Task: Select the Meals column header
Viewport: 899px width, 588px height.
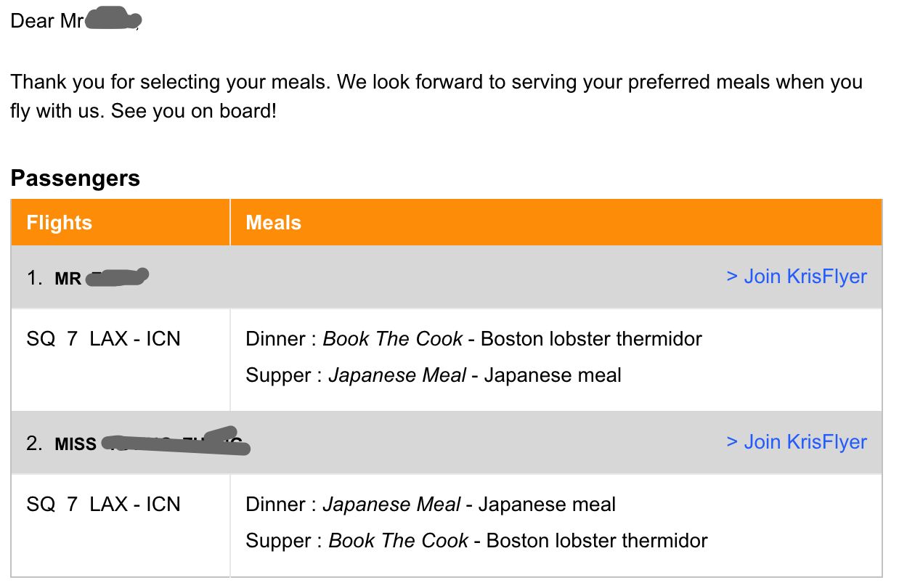Action: click(x=273, y=222)
